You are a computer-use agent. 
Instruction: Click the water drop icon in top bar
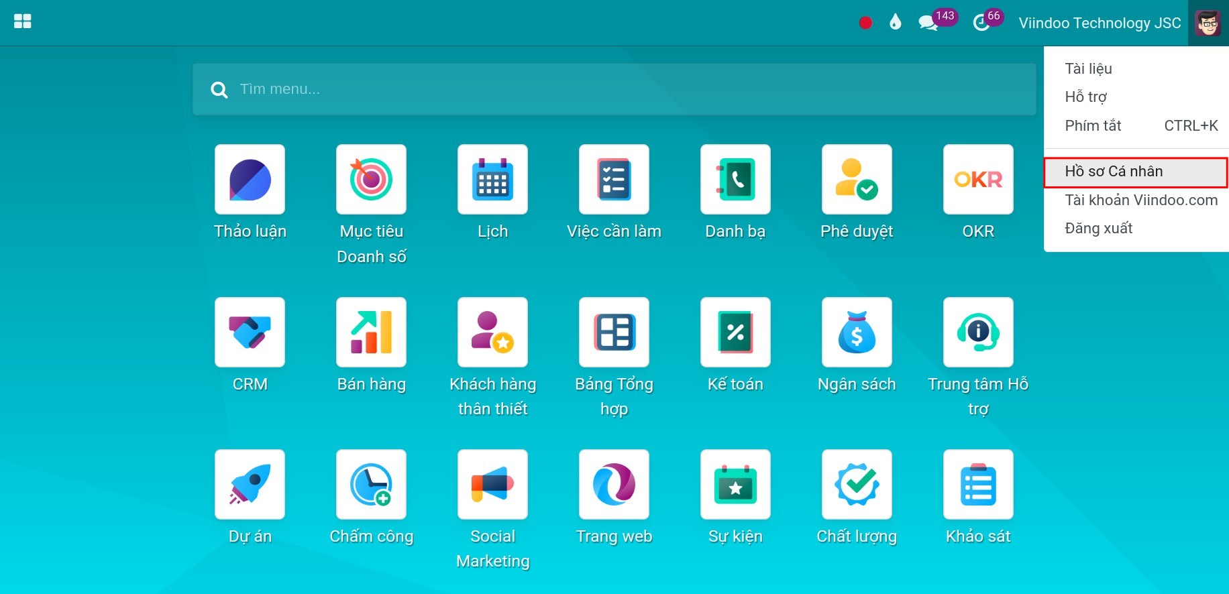pos(895,23)
